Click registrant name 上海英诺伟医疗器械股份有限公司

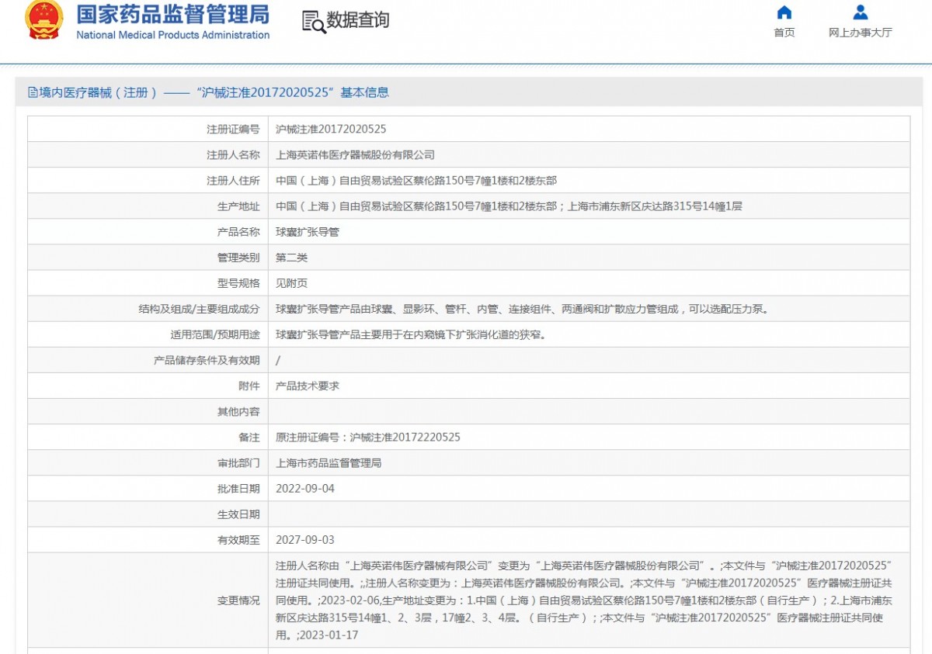(x=355, y=155)
